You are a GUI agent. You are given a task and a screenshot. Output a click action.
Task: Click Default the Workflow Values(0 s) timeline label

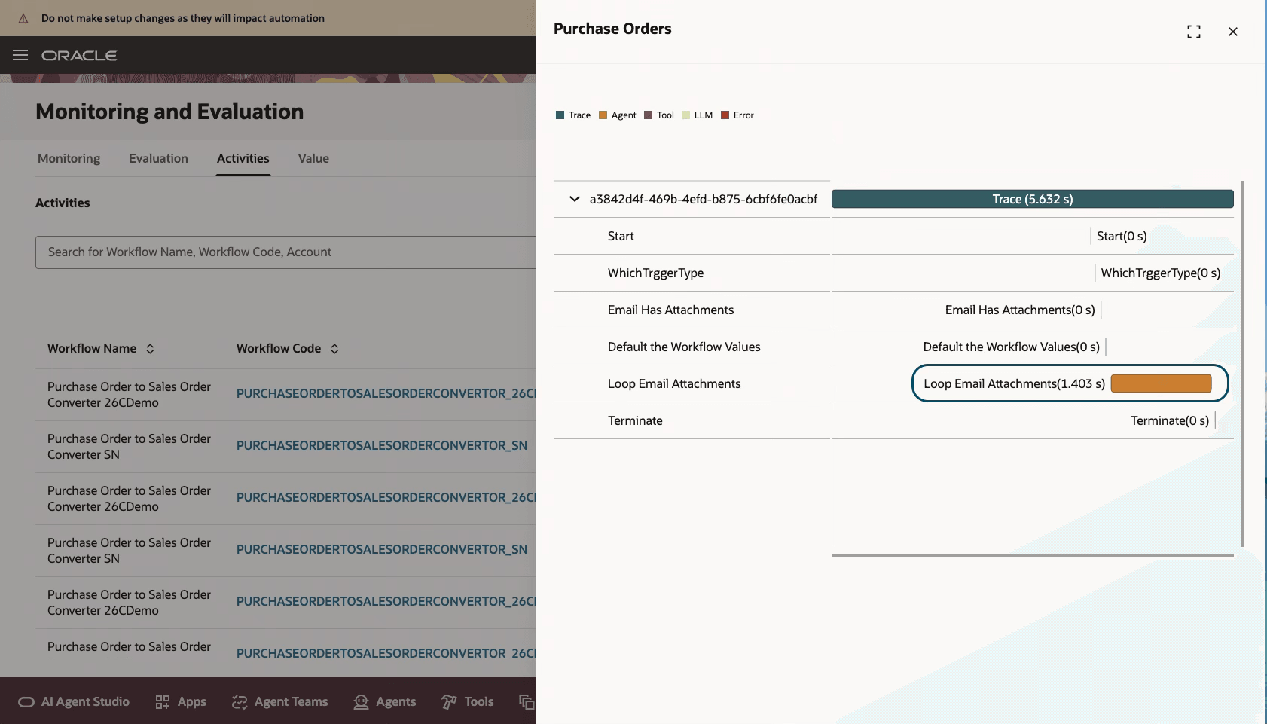pyautogui.click(x=1012, y=347)
